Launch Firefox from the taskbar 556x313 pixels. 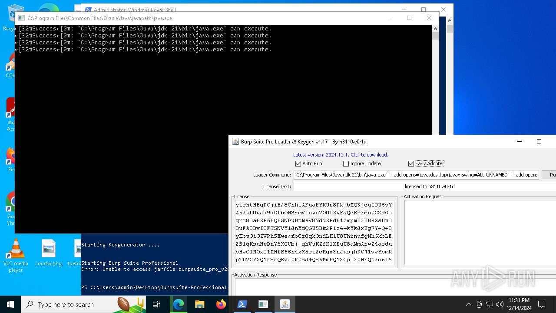(221, 304)
